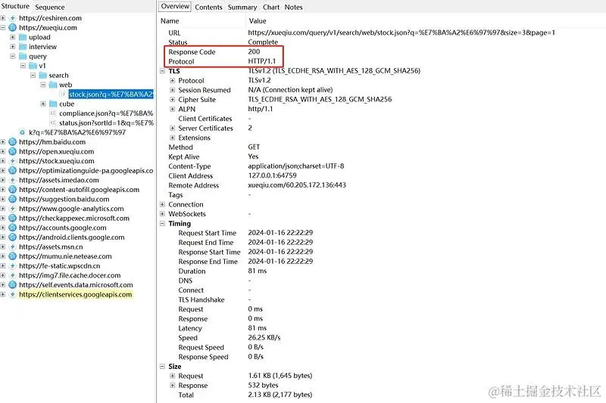Click the Value column header
The height and width of the screenshot is (403, 606).
click(x=258, y=21)
